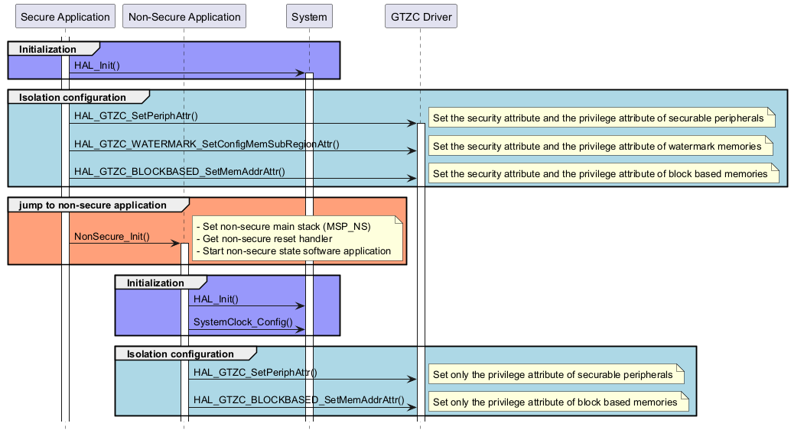The image size is (791, 433).
Task: Click the top purple Initialization group label
Action: pyautogui.click(x=49, y=49)
